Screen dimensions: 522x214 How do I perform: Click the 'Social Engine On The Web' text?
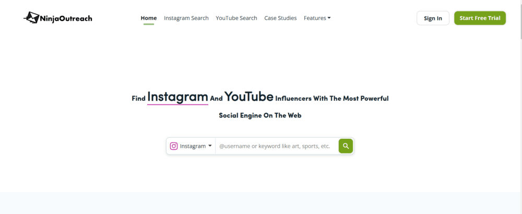[x=260, y=115]
